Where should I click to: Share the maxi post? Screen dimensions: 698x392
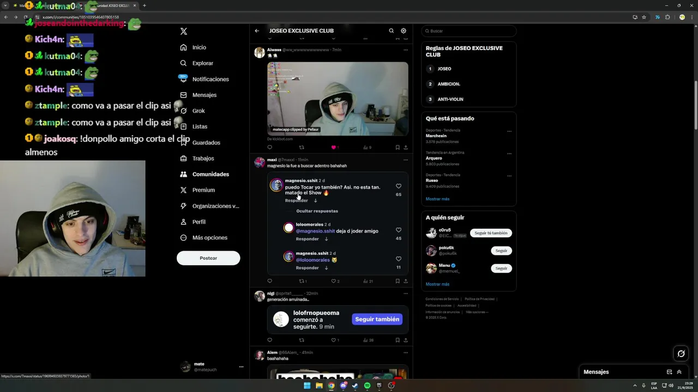coord(405,281)
